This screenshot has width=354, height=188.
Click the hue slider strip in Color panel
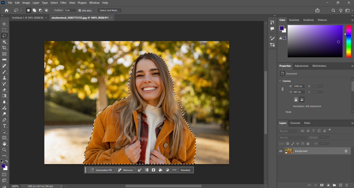point(348,41)
